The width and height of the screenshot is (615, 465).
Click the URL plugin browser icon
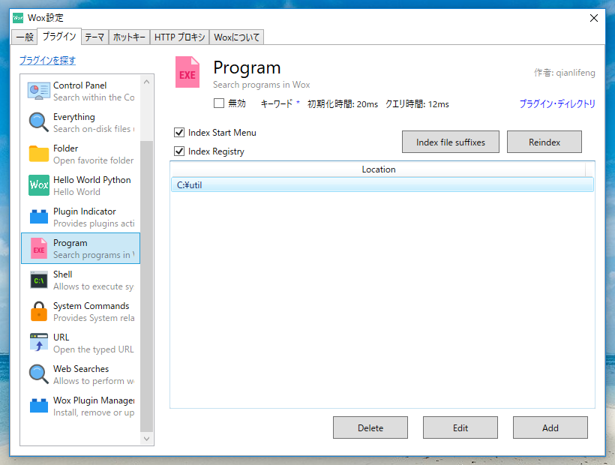tap(39, 343)
